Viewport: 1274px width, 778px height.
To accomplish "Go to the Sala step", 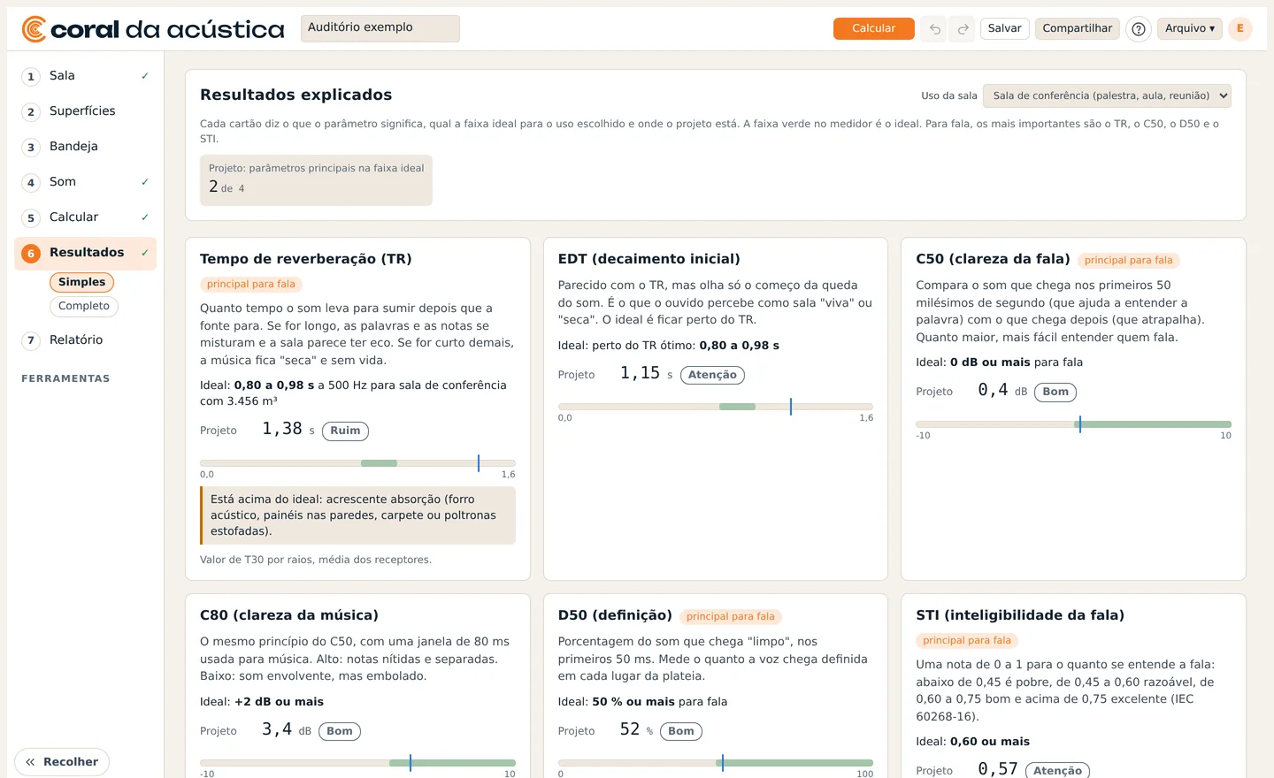I will point(85,76).
